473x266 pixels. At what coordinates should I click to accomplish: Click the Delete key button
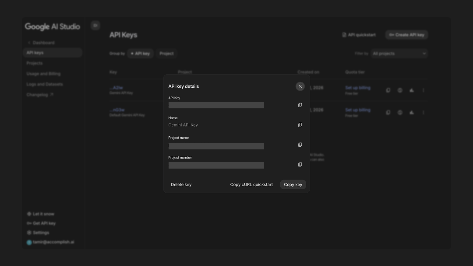click(x=181, y=184)
